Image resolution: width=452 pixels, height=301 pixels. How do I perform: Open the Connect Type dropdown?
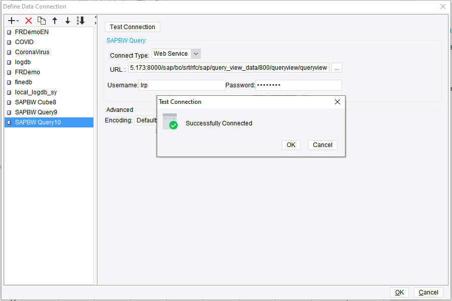coord(196,53)
